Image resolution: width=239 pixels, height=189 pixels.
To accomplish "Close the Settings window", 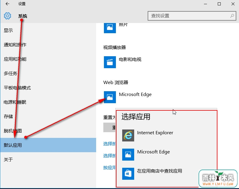I will [x=233, y=4].
